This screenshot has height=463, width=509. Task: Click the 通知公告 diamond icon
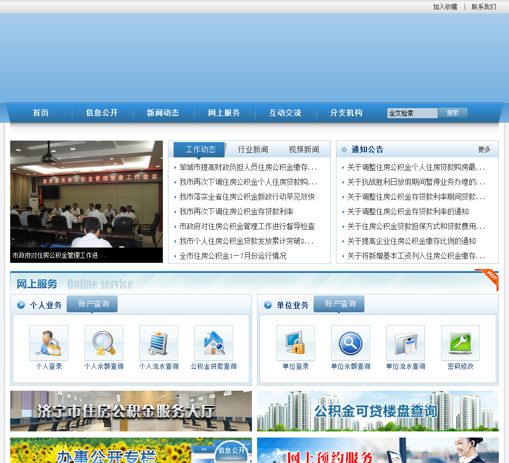(x=344, y=149)
